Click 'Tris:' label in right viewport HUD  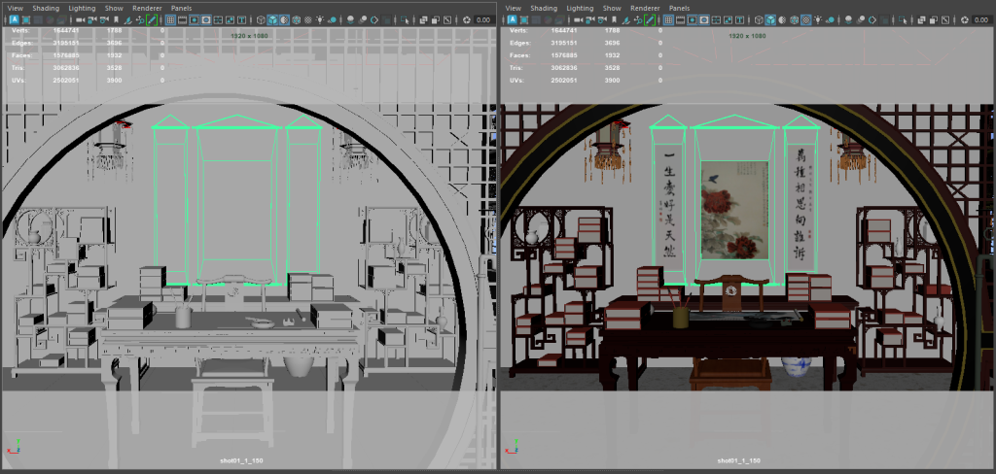pos(516,68)
